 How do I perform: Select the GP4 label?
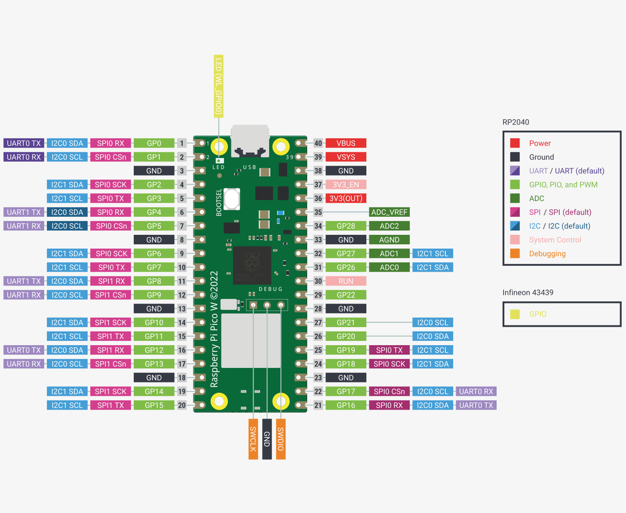154,212
